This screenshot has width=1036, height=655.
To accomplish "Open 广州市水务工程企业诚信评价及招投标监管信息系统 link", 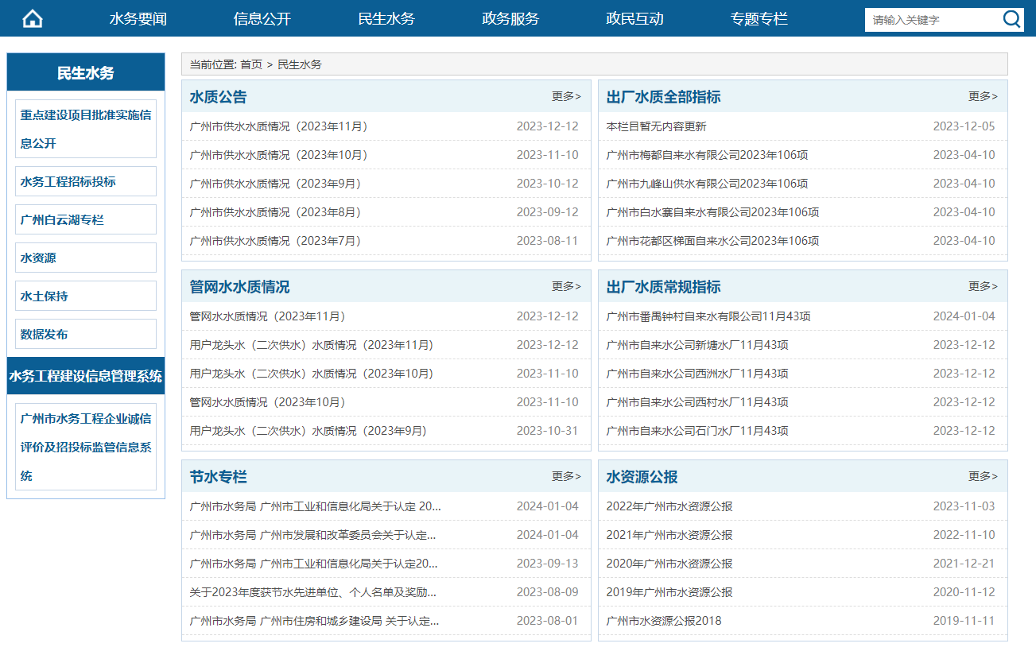I will [x=86, y=447].
